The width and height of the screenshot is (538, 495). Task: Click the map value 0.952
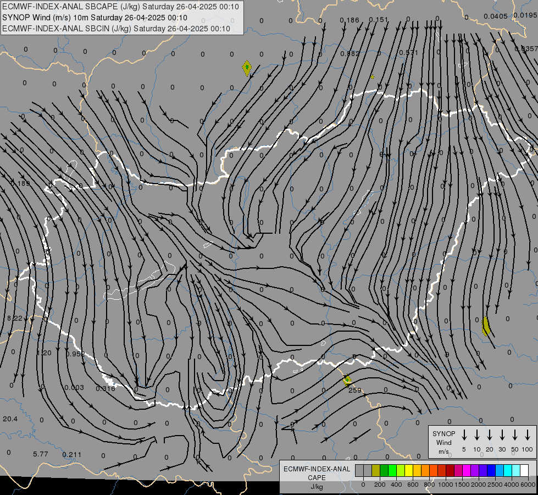click(75, 354)
